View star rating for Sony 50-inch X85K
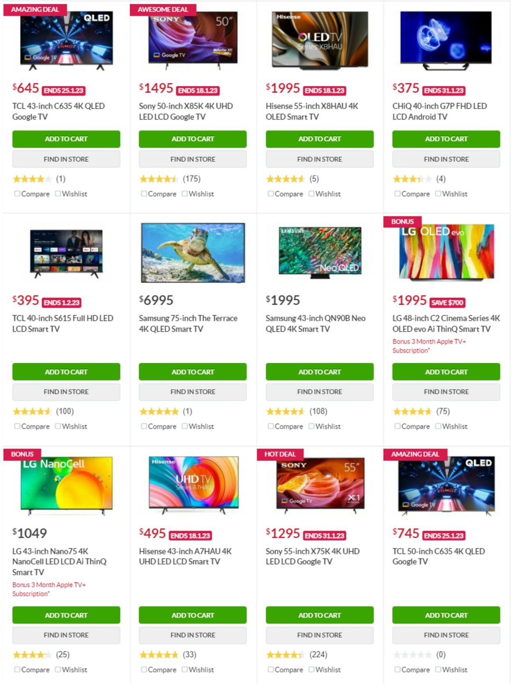Viewport: 513px width, 684px height. click(158, 179)
